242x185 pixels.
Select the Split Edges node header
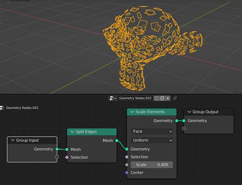pyautogui.click(x=92, y=132)
